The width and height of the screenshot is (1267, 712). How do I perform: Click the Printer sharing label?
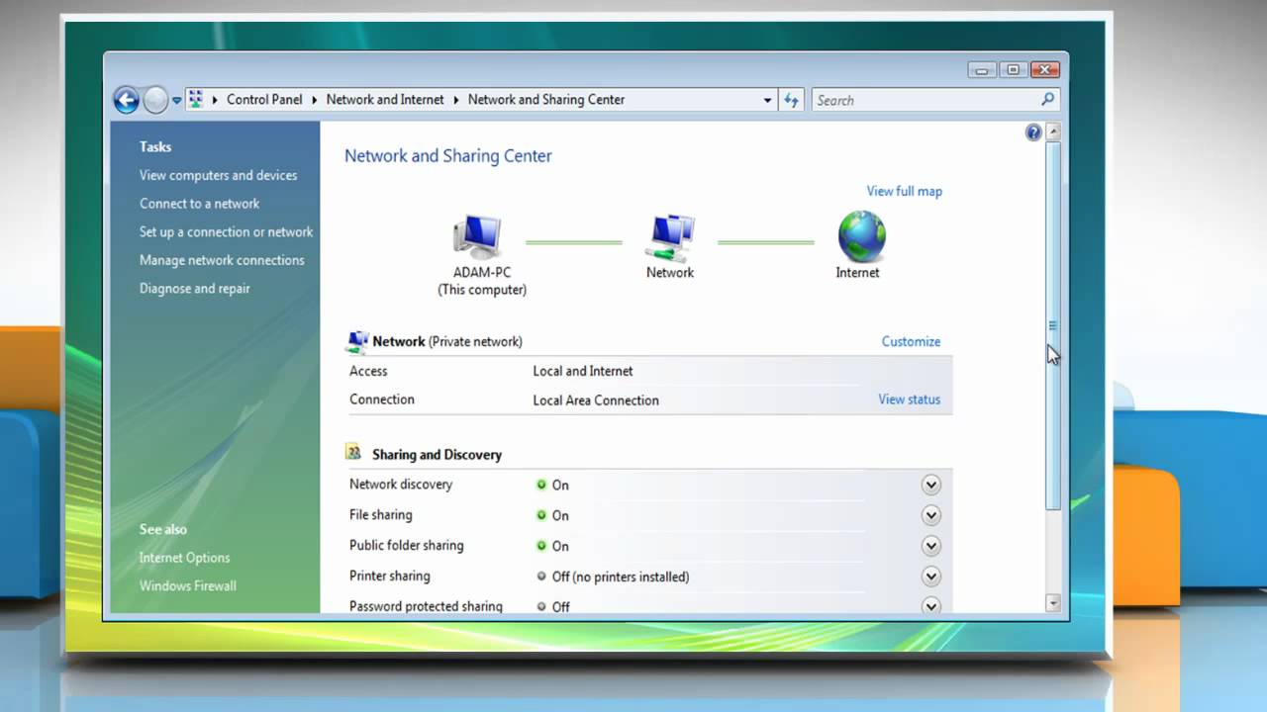click(x=390, y=576)
